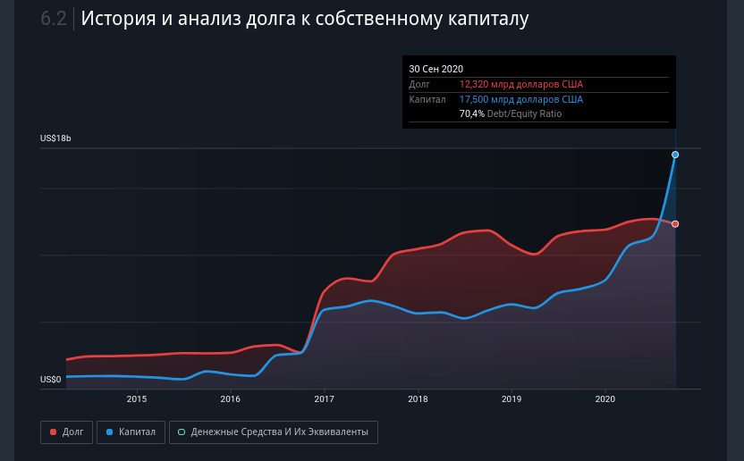Select the 2015 x-axis label
Image resolution: width=744 pixels, height=461 pixels.
[x=137, y=399]
